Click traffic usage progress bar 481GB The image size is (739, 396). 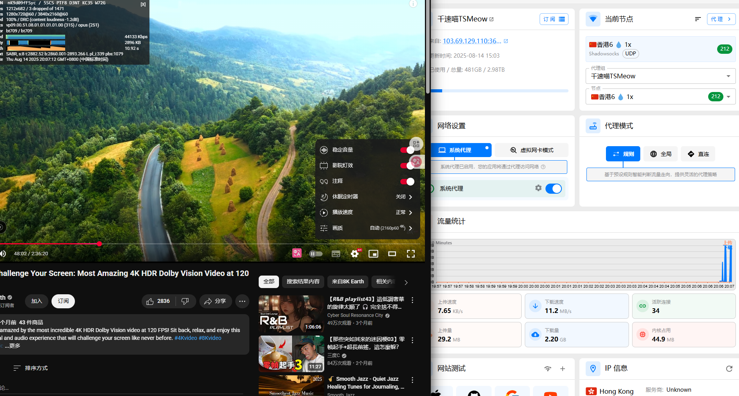pos(499,91)
